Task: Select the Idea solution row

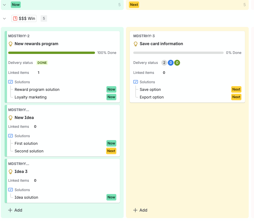Action: coord(62,198)
